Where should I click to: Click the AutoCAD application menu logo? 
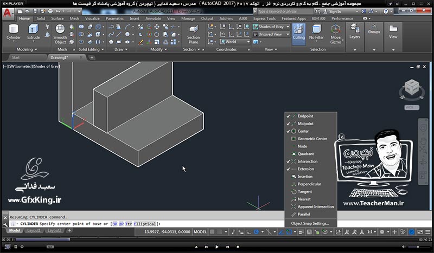pos(8,13)
